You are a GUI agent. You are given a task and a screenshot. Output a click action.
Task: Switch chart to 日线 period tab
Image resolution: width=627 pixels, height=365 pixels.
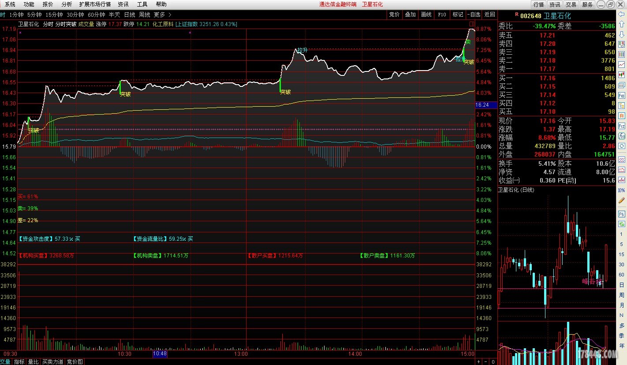[129, 15]
